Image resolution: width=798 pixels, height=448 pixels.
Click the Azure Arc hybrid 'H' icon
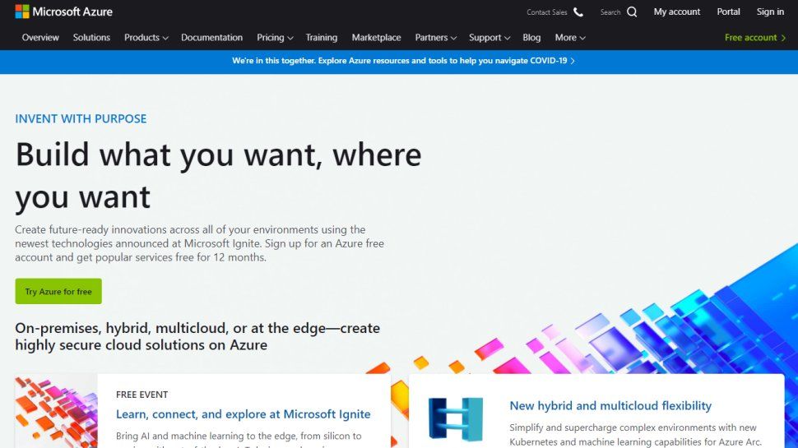(456, 418)
